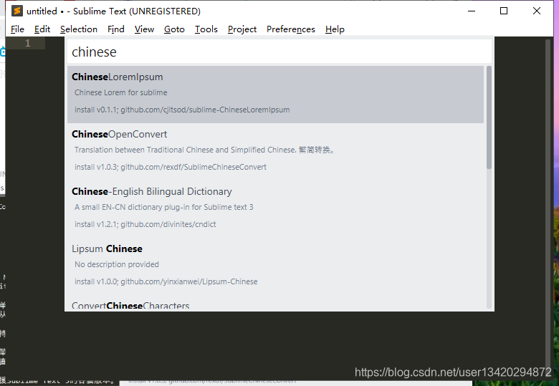Click 'install v1.2.1; github.com/divinites/cndict' line
559x386 pixels.
coord(145,224)
